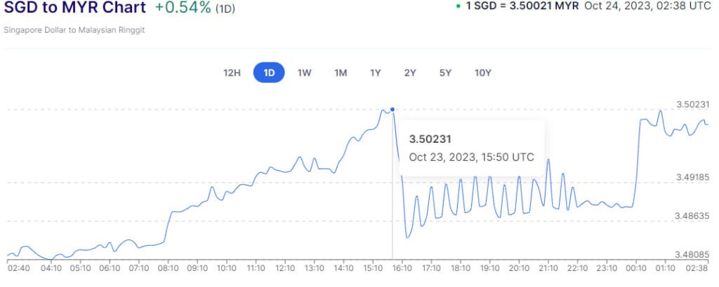Click the 3.49185 y-axis label
Screen dimensions: 719x287
tap(693, 177)
